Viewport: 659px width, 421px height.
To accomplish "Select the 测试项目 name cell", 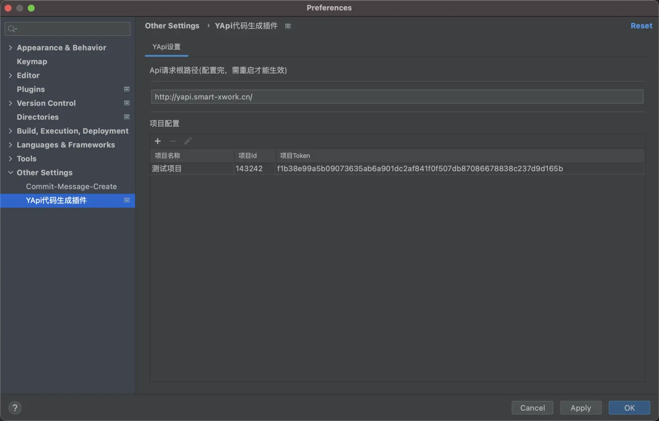I will pos(192,168).
